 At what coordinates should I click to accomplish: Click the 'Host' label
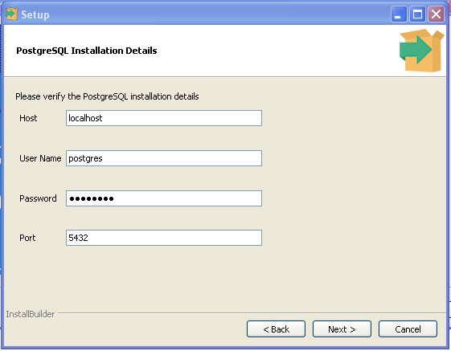coord(28,118)
